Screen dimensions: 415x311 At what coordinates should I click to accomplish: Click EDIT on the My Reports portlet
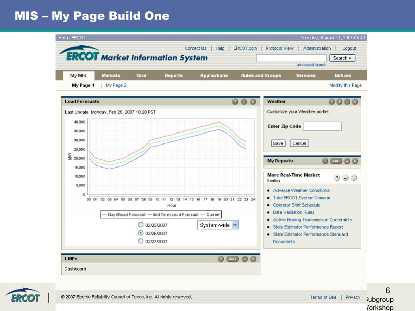click(x=336, y=161)
